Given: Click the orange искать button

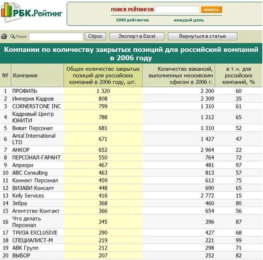Looking at the screenshot, I should (211, 9).
